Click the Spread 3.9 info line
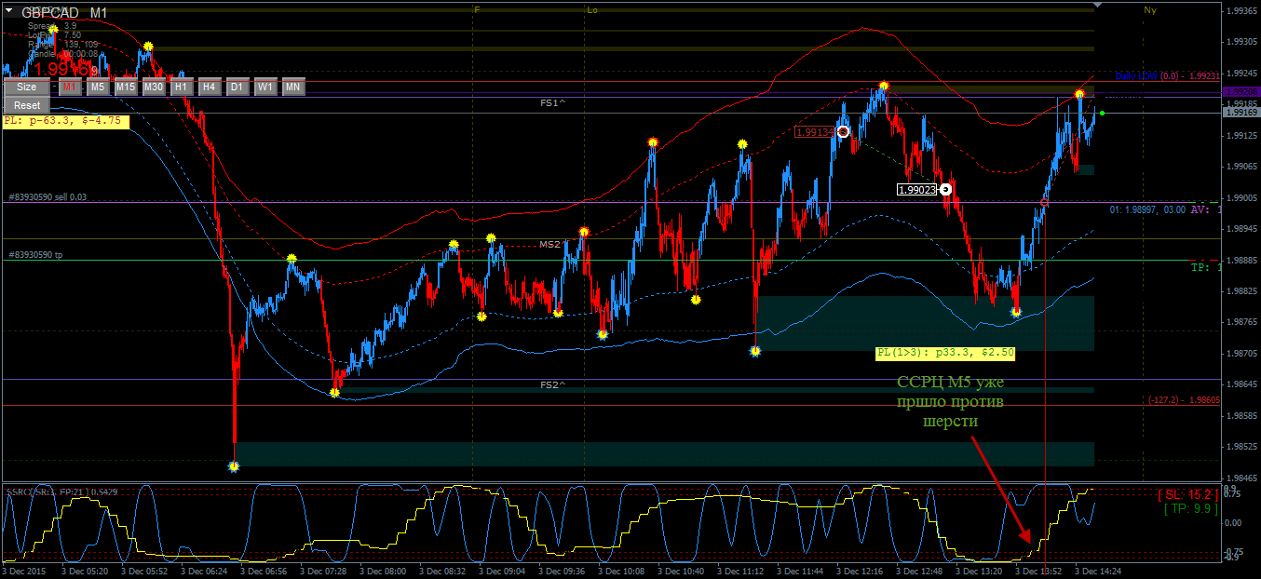This screenshot has height=579, width=1261. (x=52, y=26)
